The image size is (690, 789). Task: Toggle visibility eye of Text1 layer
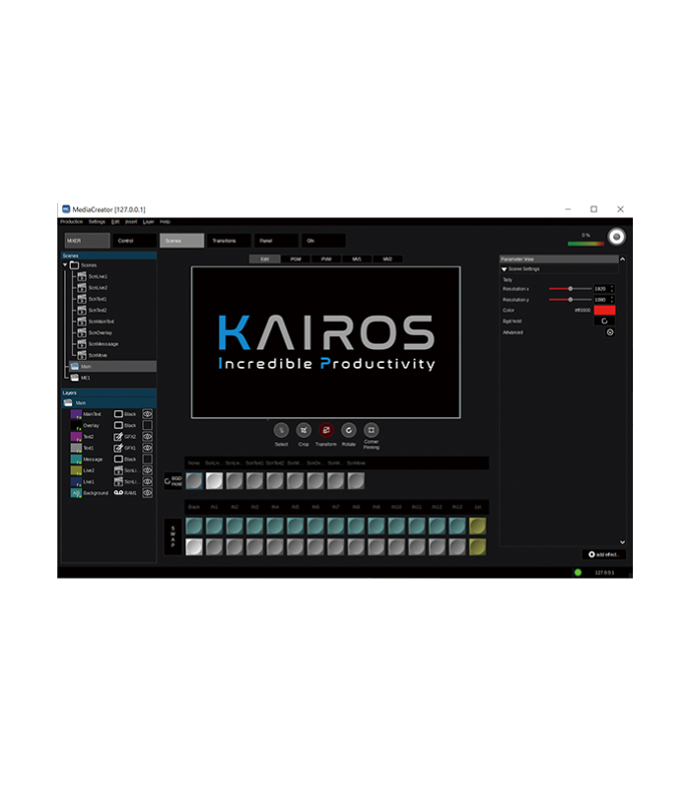pyautogui.click(x=147, y=448)
